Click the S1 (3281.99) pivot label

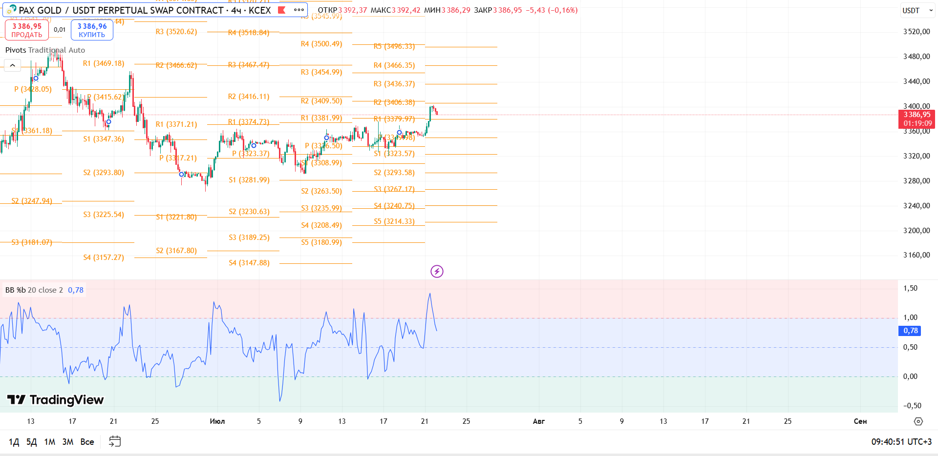pos(249,180)
